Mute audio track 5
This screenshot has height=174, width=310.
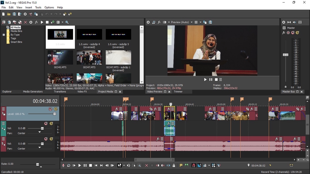46,139
